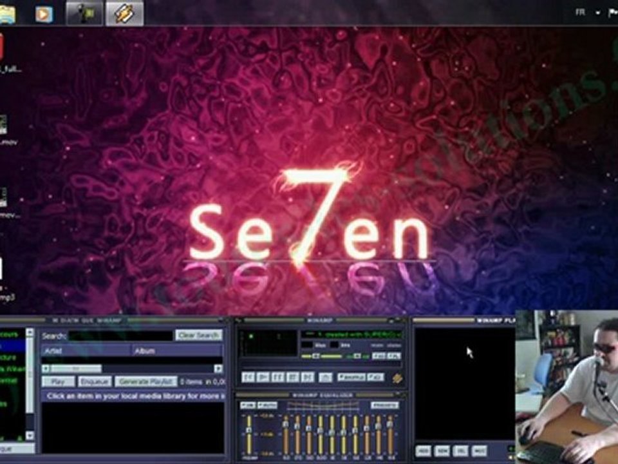
Task: Open the language bar dropdown arrow
Action: [x=598, y=13]
